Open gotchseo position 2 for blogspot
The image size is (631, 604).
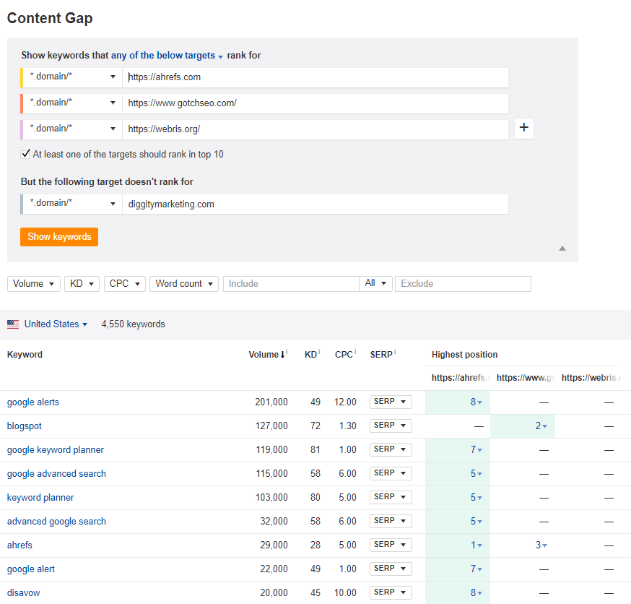[541, 426]
